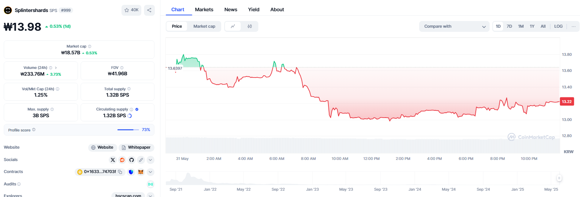Open the GitHub social link
This screenshot has width=580, height=197.
[x=132, y=160]
